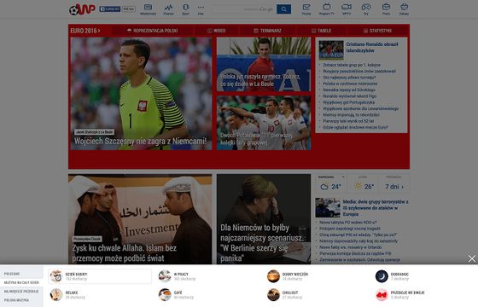Open the Gry gamepad icon
478x307 pixels.
point(366,9)
